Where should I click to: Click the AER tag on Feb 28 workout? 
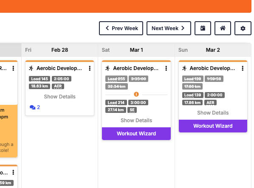click(x=58, y=86)
